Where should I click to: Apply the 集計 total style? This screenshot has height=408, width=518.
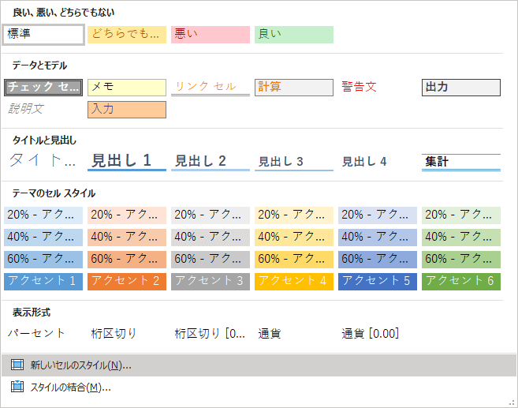coord(460,162)
